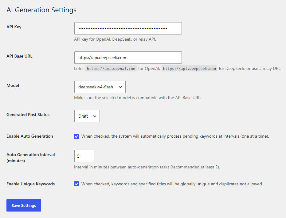
Task: Click the Auto Generation Interval number field
Action: (x=84, y=156)
